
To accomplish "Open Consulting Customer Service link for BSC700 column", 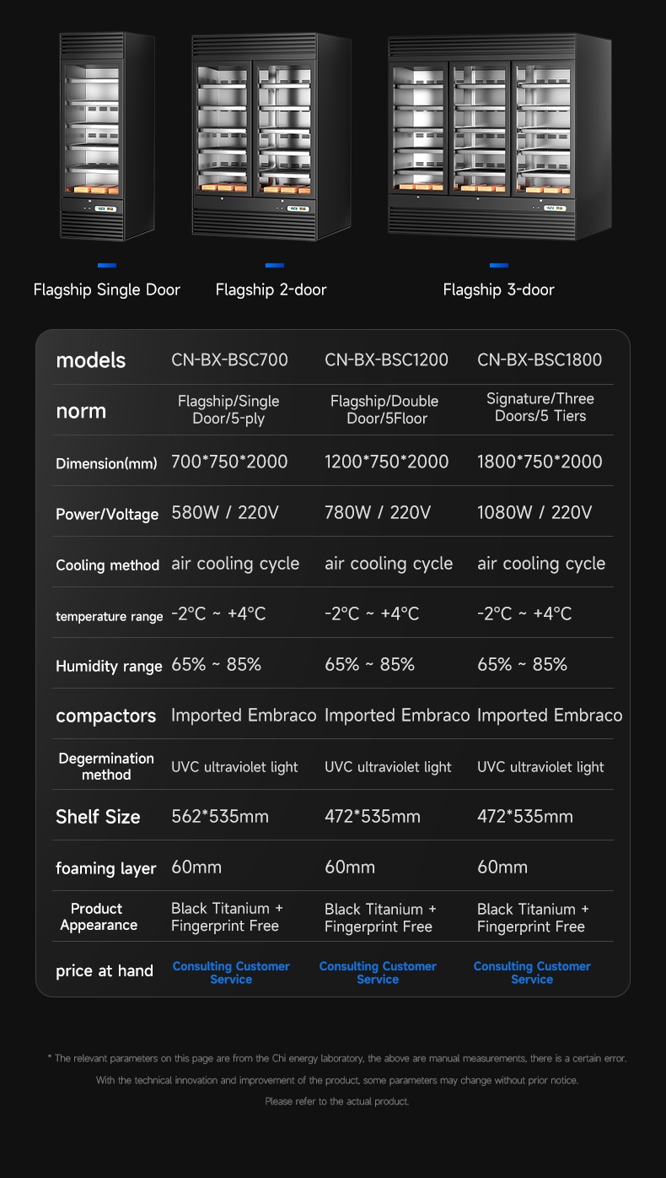I will click(x=231, y=972).
